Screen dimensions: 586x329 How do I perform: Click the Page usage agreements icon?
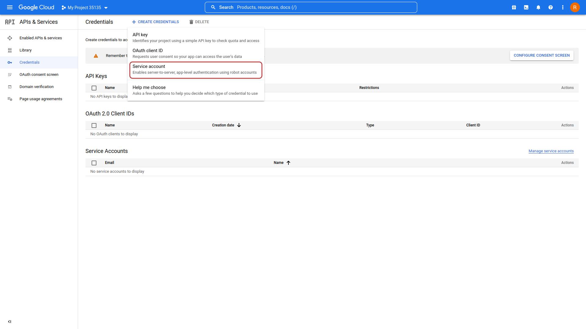click(10, 99)
